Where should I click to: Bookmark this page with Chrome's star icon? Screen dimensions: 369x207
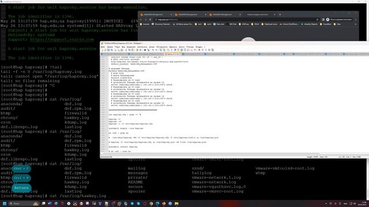coord(317,20)
